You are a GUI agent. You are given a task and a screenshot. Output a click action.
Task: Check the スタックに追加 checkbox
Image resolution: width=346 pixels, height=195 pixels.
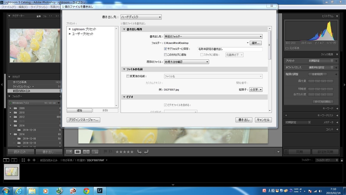coord(202,55)
